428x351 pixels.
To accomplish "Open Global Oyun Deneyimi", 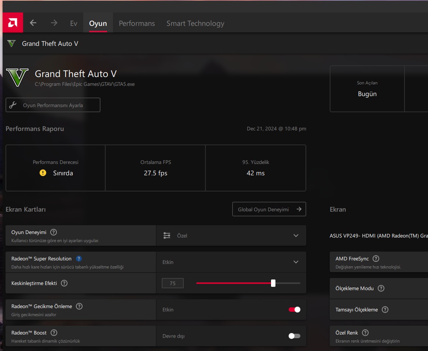I will point(269,209).
